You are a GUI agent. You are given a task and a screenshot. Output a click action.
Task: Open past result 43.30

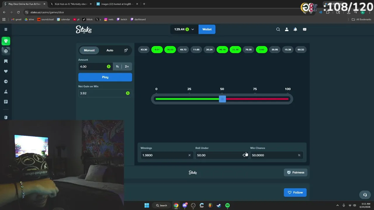144,50
